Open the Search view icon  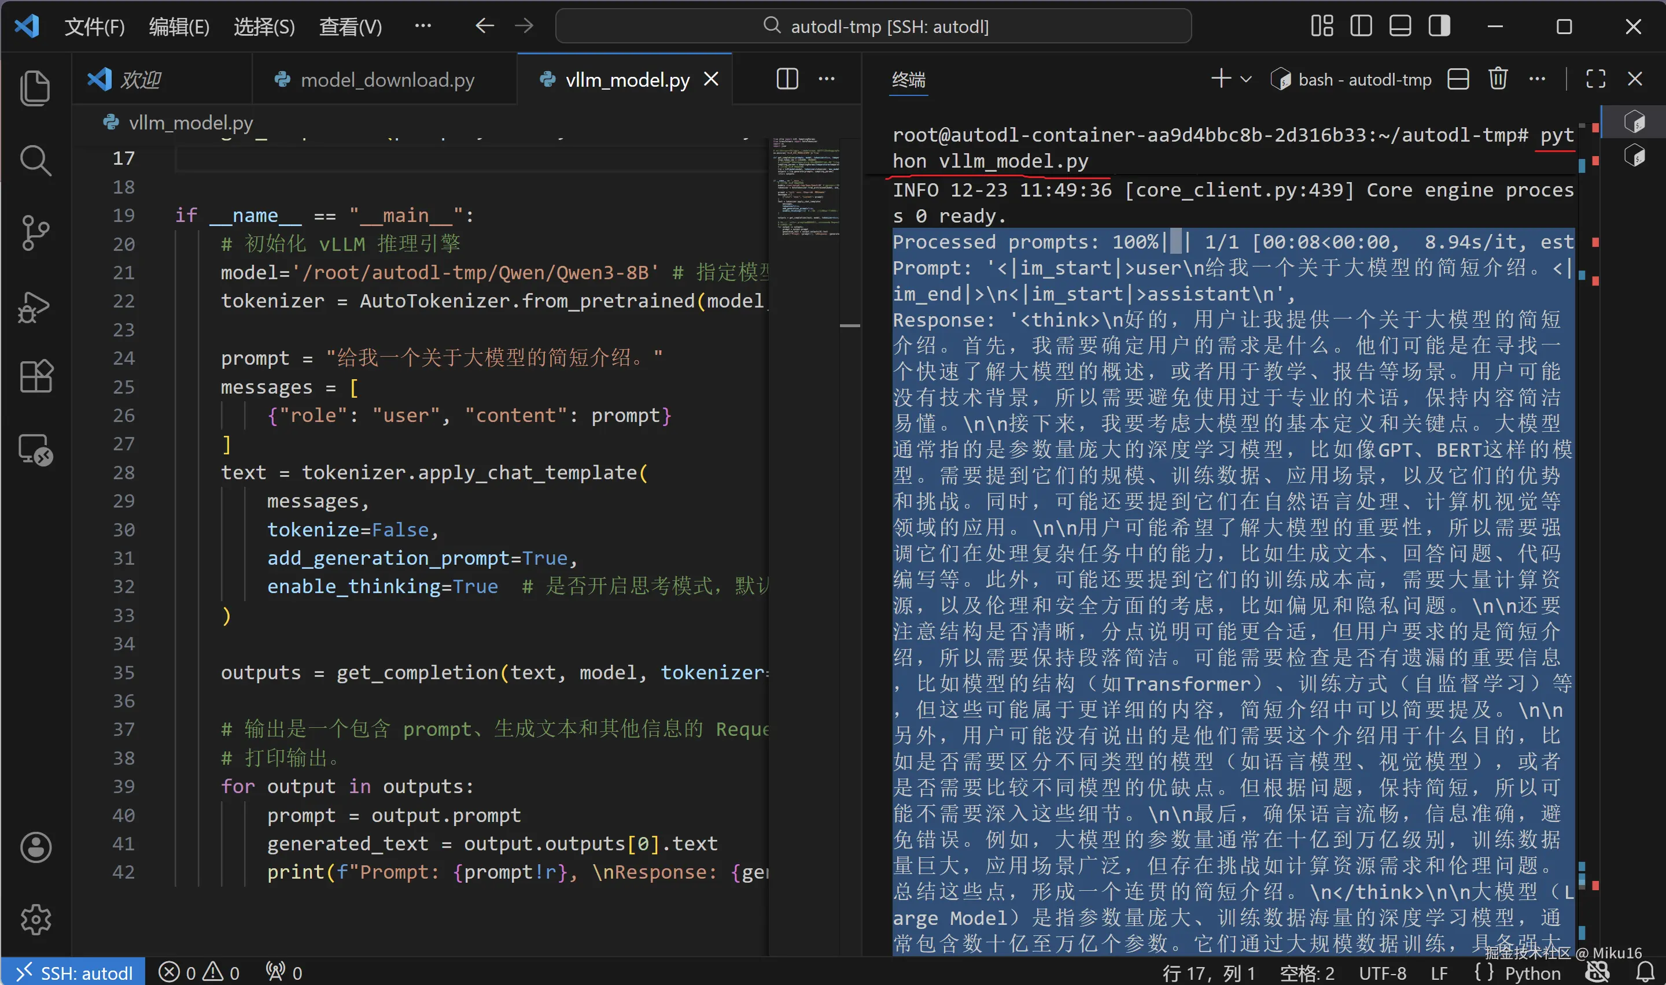(35, 161)
